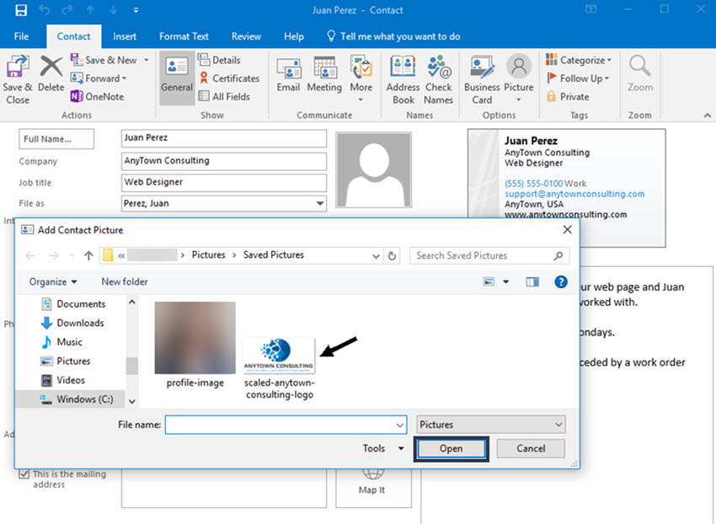
Task: Switch to Insert tab
Action: coord(125,36)
